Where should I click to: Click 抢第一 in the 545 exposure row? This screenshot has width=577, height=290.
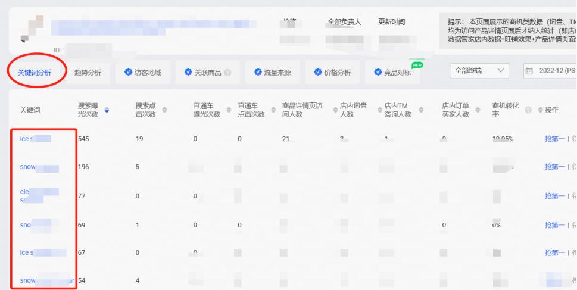pyautogui.click(x=554, y=139)
